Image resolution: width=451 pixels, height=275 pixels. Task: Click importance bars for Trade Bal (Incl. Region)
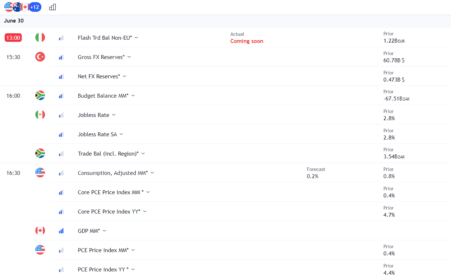61,153
